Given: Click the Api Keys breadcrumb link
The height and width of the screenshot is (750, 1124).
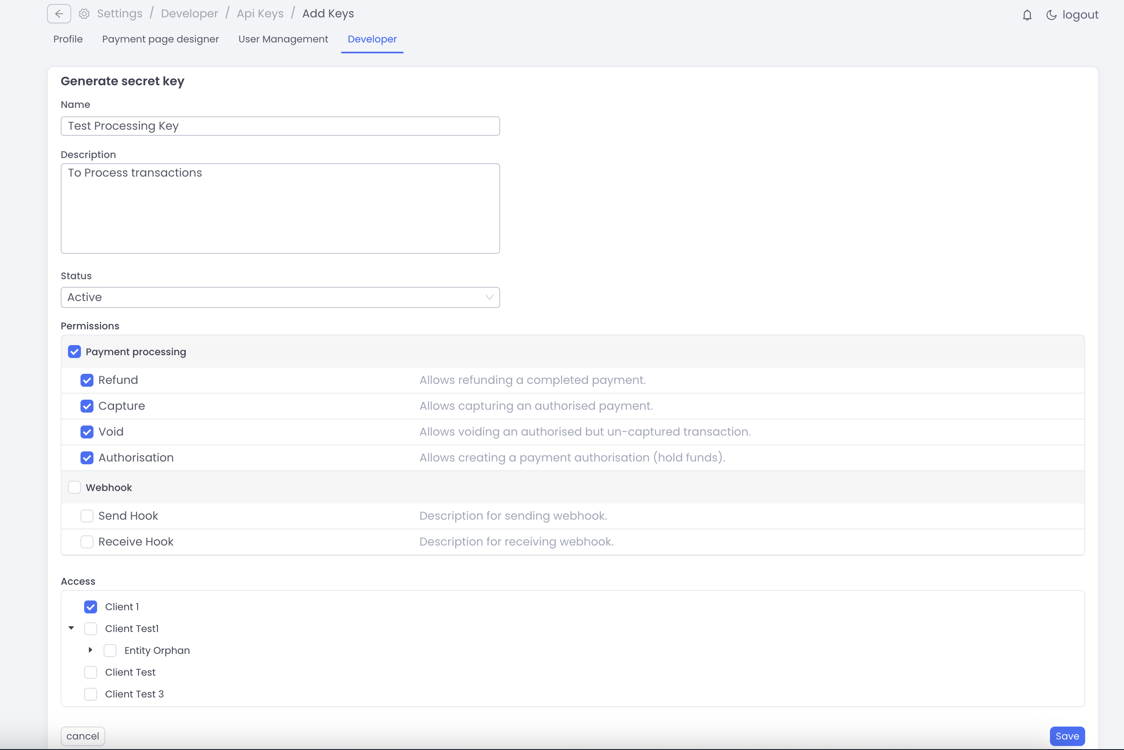Looking at the screenshot, I should [260, 14].
